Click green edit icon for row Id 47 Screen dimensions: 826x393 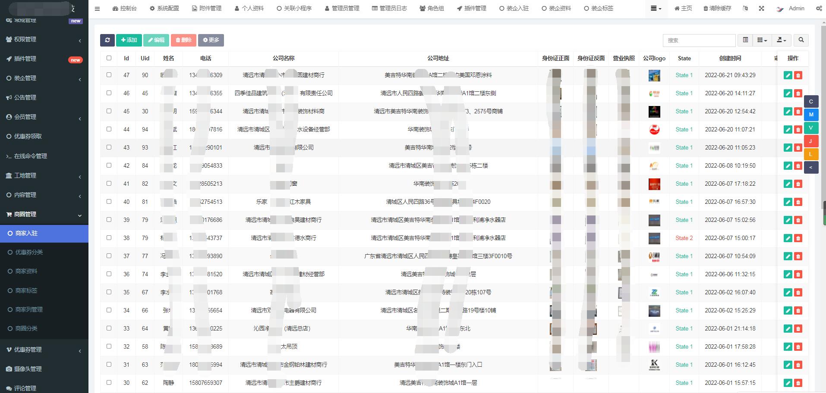click(x=788, y=75)
